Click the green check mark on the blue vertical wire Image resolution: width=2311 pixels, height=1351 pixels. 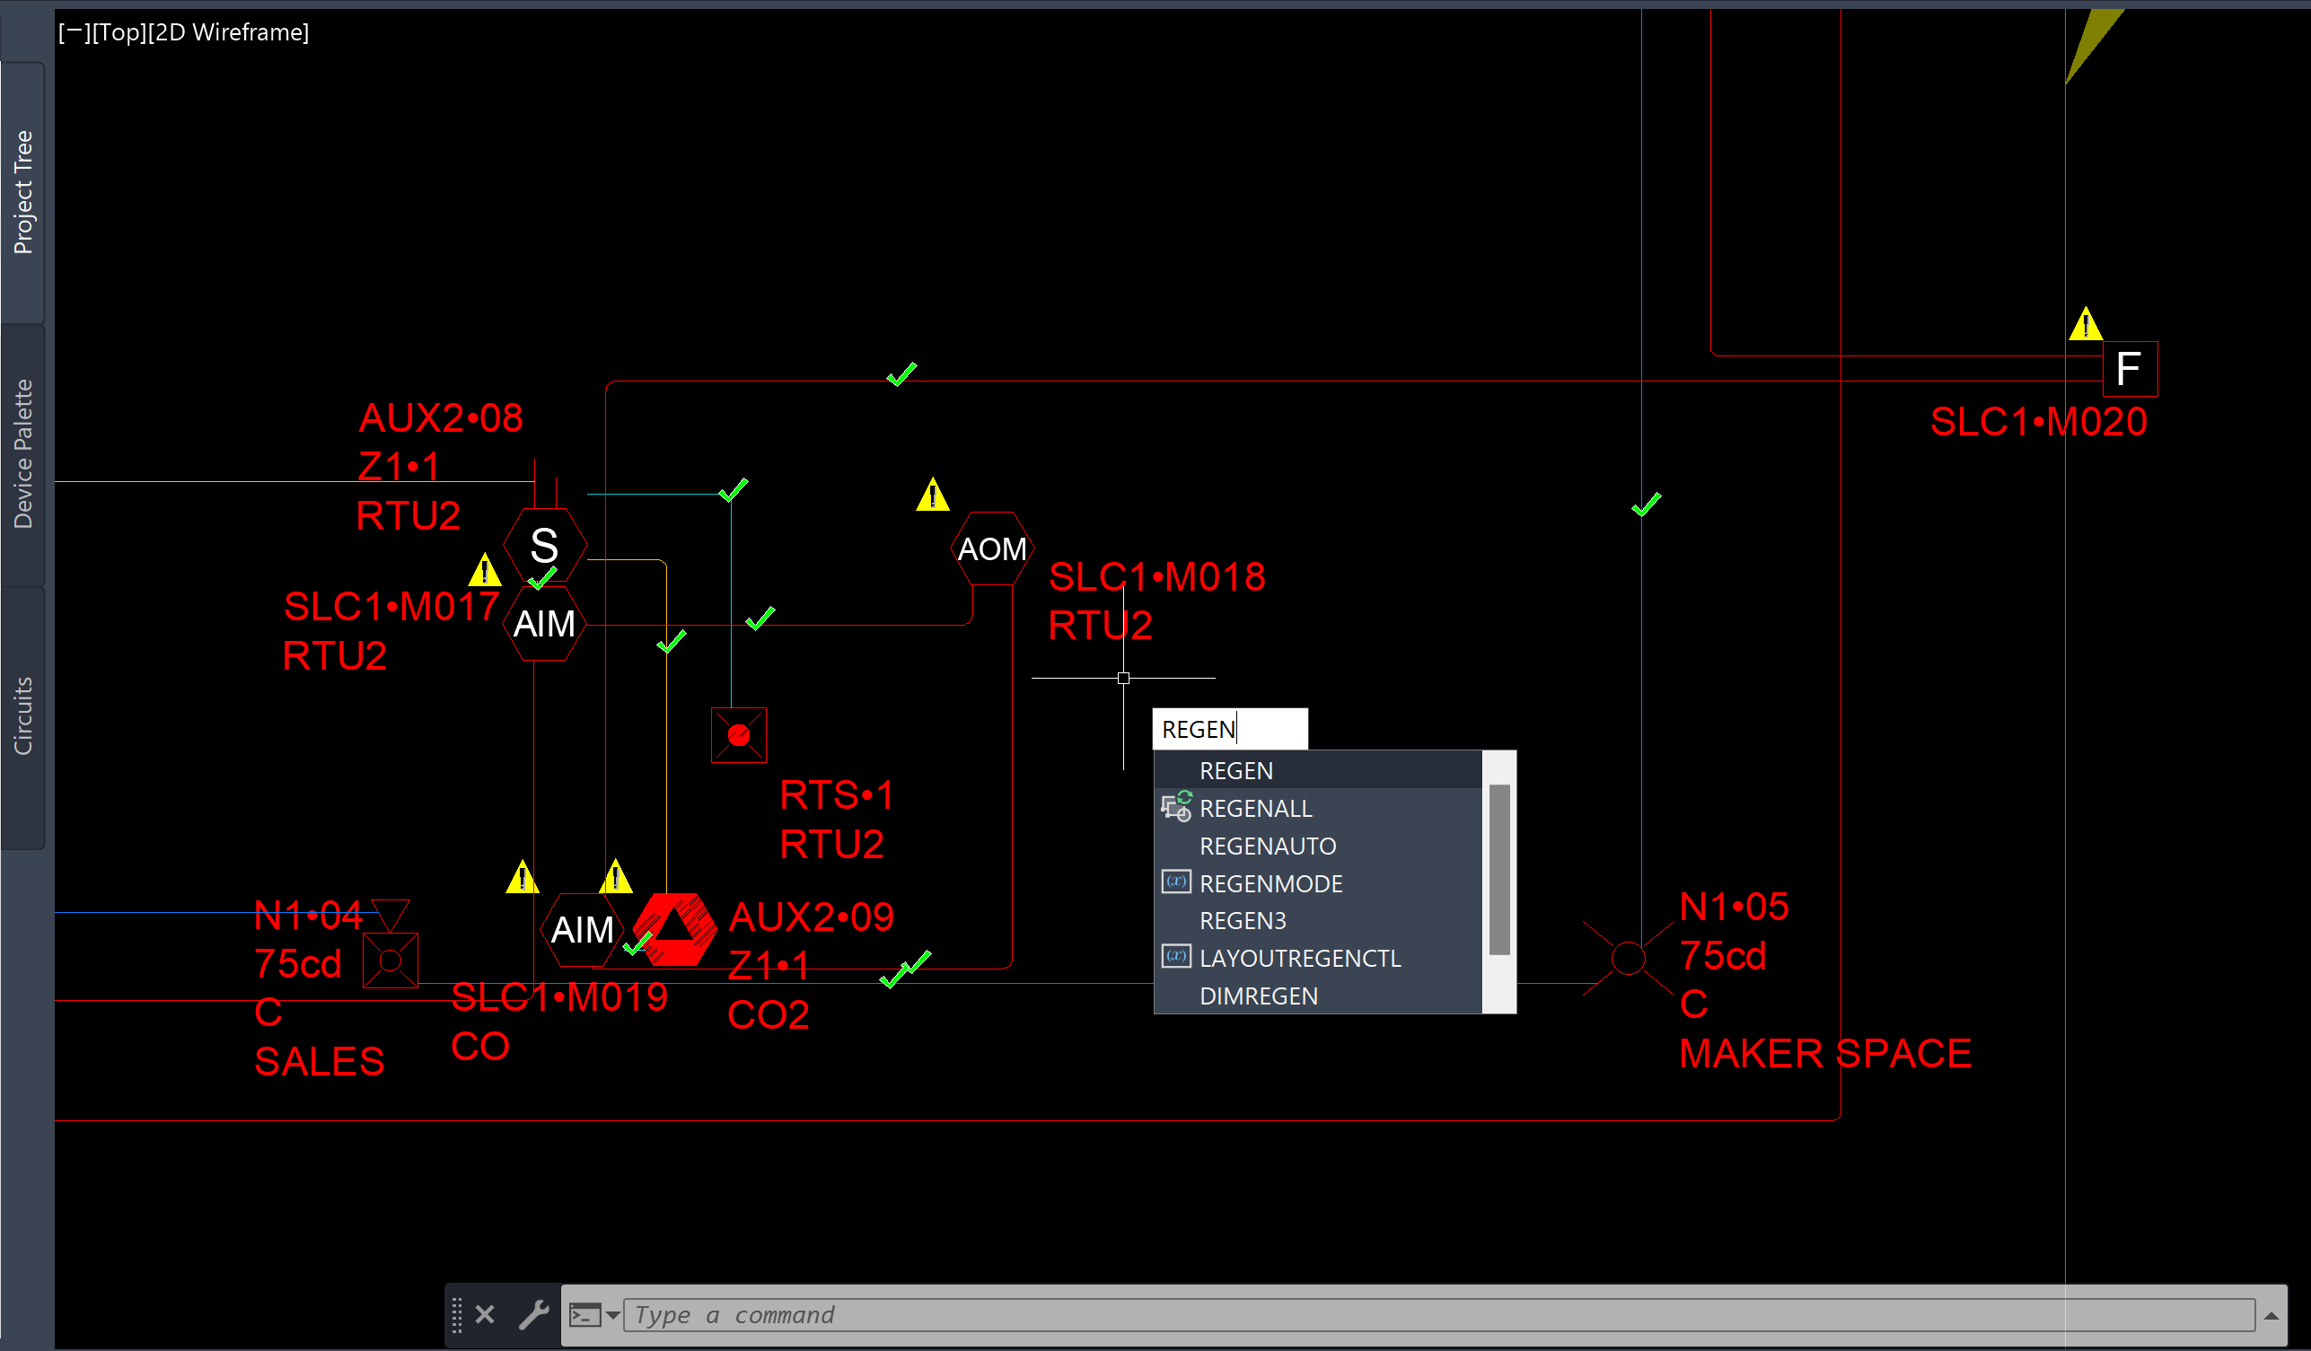coord(1646,504)
